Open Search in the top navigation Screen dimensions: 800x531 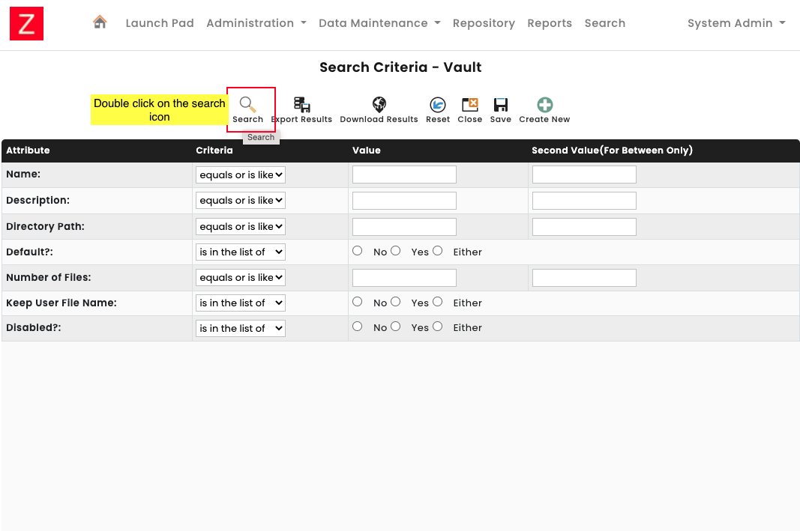coord(604,23)
